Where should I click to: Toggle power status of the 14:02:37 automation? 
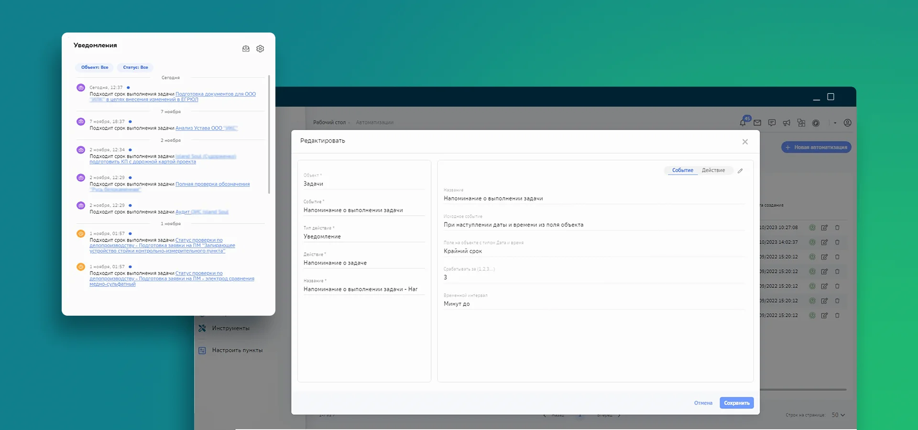pyautogui.click(x=812, y=243)
